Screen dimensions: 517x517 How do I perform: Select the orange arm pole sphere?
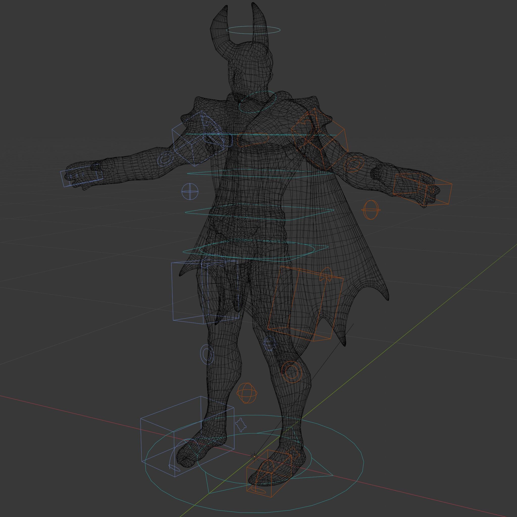(371, 210)
